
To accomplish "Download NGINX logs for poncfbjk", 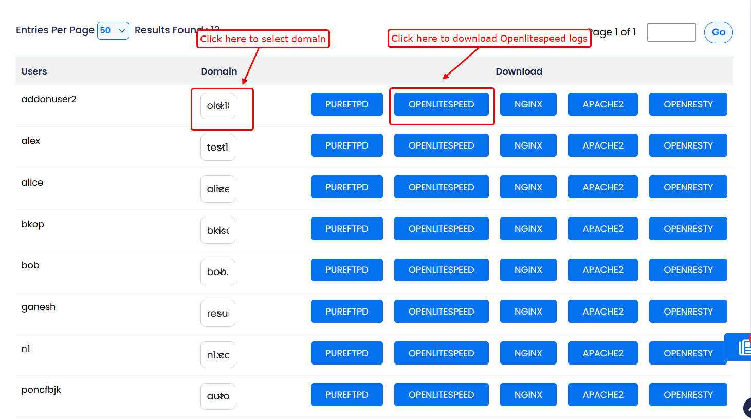I will 528,395.
